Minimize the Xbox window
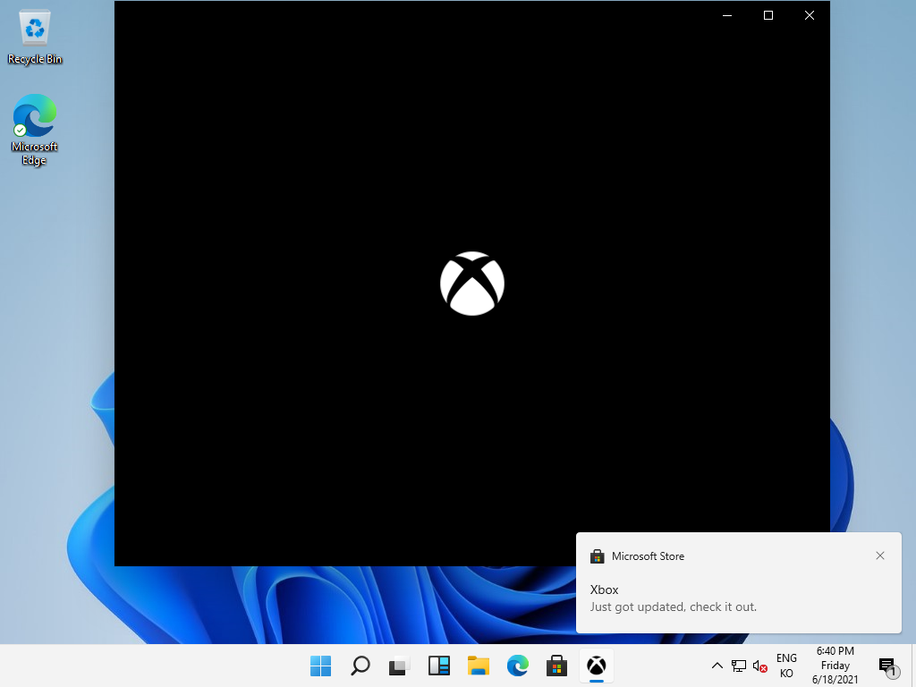 click(x=727, y=15)
